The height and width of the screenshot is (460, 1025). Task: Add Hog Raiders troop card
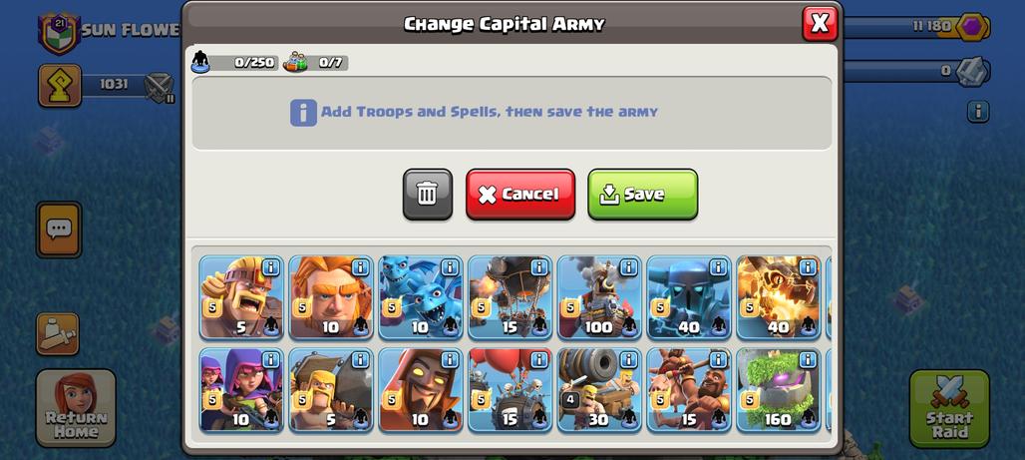coord(689,390)
